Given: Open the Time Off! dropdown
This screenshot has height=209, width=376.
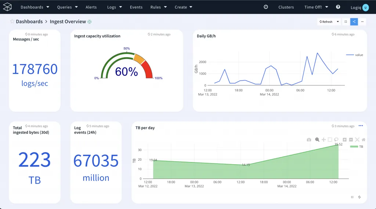Looking at the screenshot, I should pyautogui.click(x=316, y=7).
